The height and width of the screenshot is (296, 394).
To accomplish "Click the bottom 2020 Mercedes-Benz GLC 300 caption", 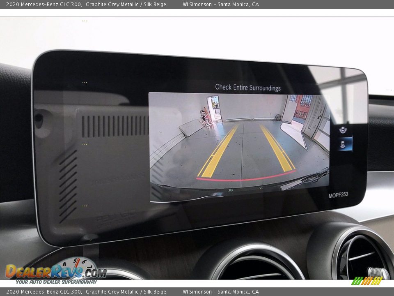I will 44,291.
